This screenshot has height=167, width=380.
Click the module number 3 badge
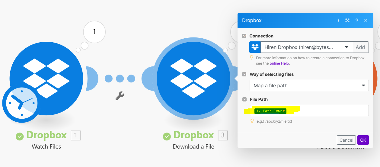click(223, 135)
